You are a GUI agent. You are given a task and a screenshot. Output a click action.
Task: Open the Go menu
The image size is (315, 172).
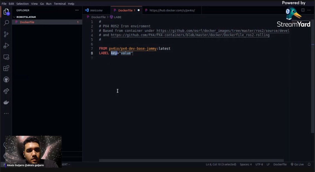tap(42, 4)
